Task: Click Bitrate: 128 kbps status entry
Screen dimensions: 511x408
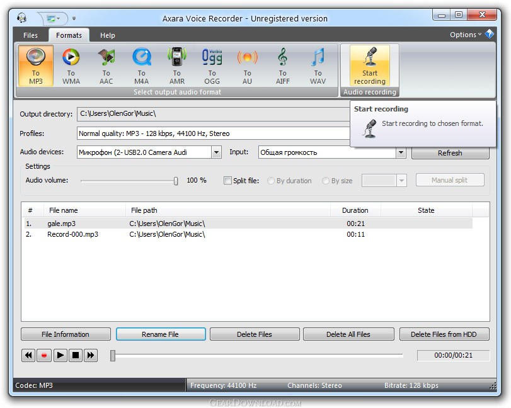Action: pyautogui.click(x=411, y=385)
